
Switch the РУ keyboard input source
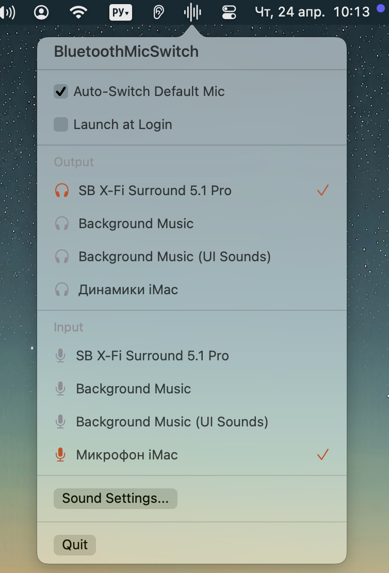pos(121,12)
